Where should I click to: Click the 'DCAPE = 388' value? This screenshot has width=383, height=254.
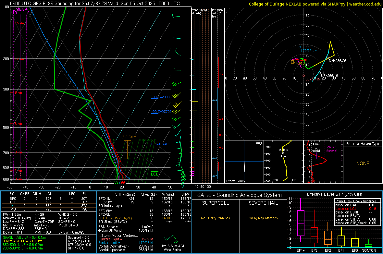[x=13, y=229]
